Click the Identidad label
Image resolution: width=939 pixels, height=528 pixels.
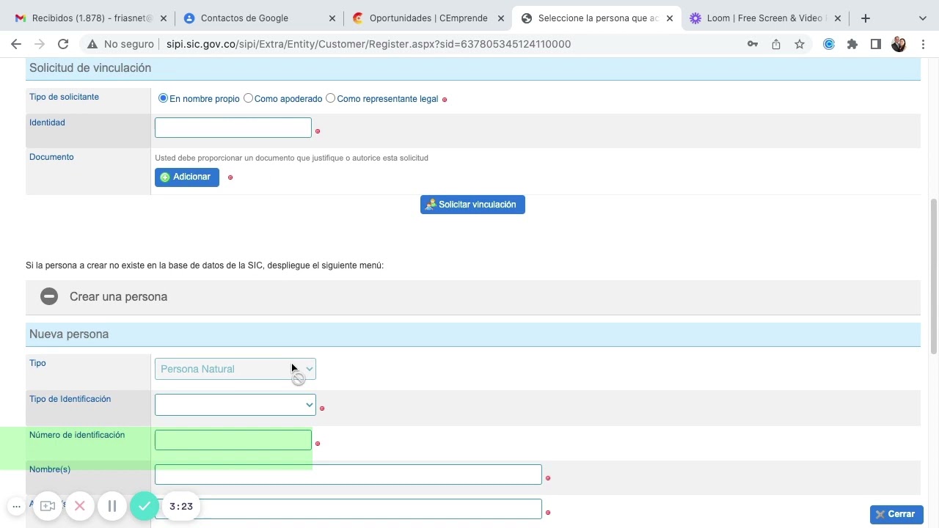click(47, 122)
